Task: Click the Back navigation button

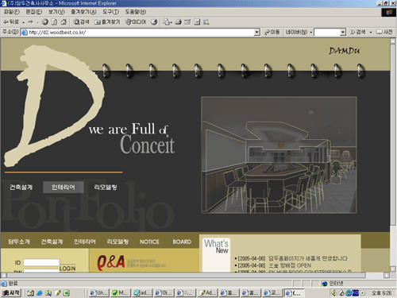Action: (x=11, y=22)
